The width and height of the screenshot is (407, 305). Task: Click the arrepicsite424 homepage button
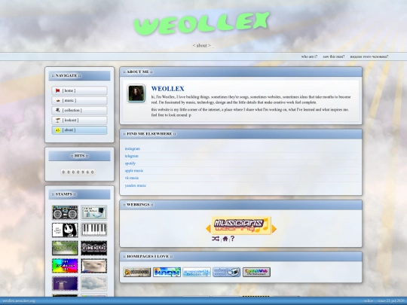[x=197, y=272]
